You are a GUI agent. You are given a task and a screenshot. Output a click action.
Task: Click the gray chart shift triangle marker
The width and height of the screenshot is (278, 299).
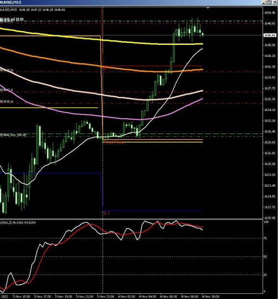coord(208,8)
